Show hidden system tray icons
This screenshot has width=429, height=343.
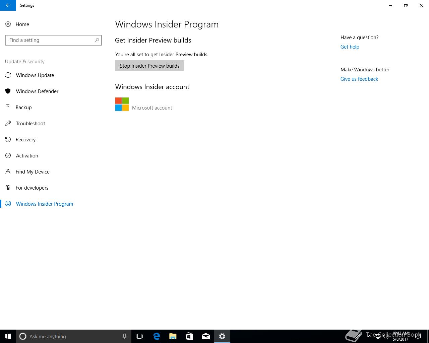point(370,336)
